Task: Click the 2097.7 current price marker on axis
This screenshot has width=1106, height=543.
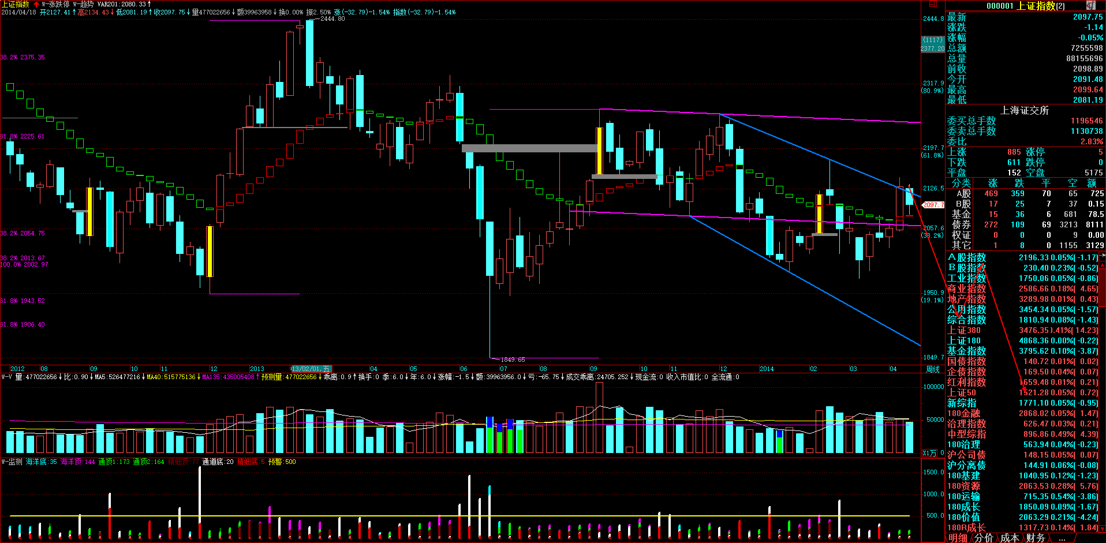Action: 933,205
